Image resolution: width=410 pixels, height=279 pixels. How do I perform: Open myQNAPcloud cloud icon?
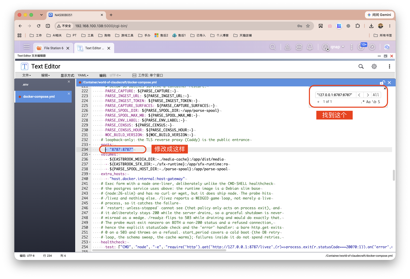[x=387, y=47]
